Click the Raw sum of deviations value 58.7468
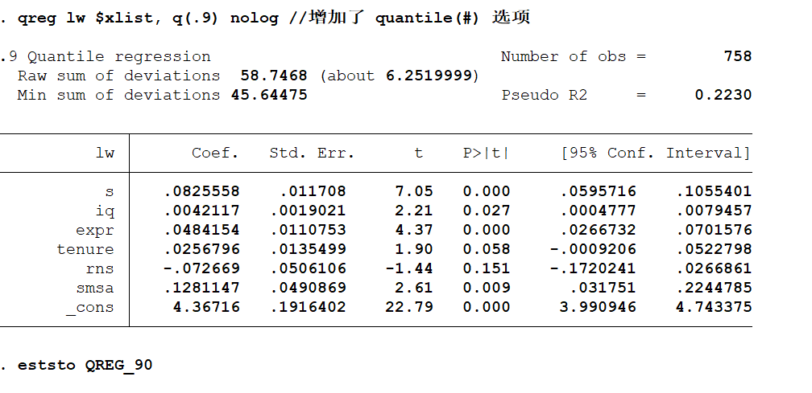The height and width of the screenshot is (393, 812). point(274,76)
